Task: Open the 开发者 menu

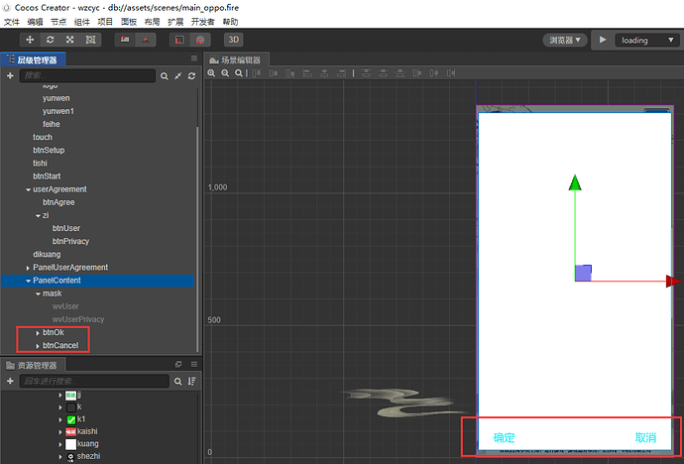Action: coord(203,22)
